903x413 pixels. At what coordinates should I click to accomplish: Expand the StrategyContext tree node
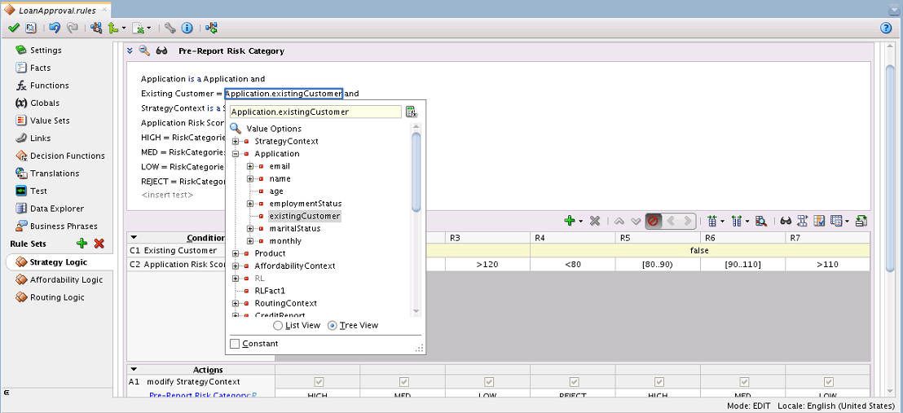tap(236, 141)
